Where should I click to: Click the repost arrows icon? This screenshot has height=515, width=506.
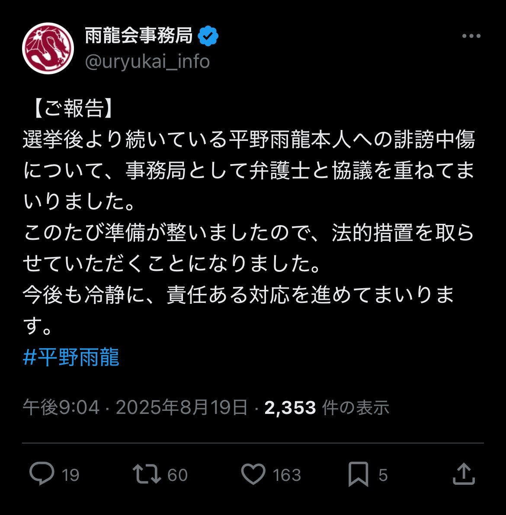pyautogui.click(x=147, y=474)
